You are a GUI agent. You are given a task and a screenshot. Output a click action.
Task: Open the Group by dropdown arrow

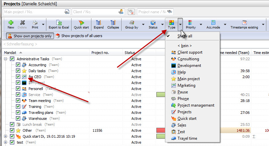(143, 24)
